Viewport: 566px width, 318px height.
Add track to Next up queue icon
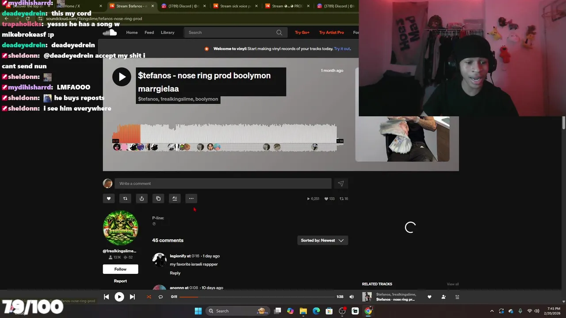175,198
